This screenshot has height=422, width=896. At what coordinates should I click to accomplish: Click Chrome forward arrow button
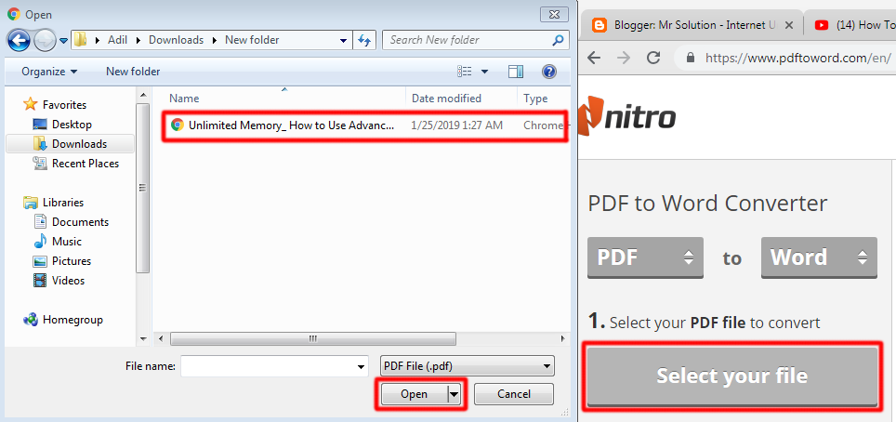click(624, 58)
